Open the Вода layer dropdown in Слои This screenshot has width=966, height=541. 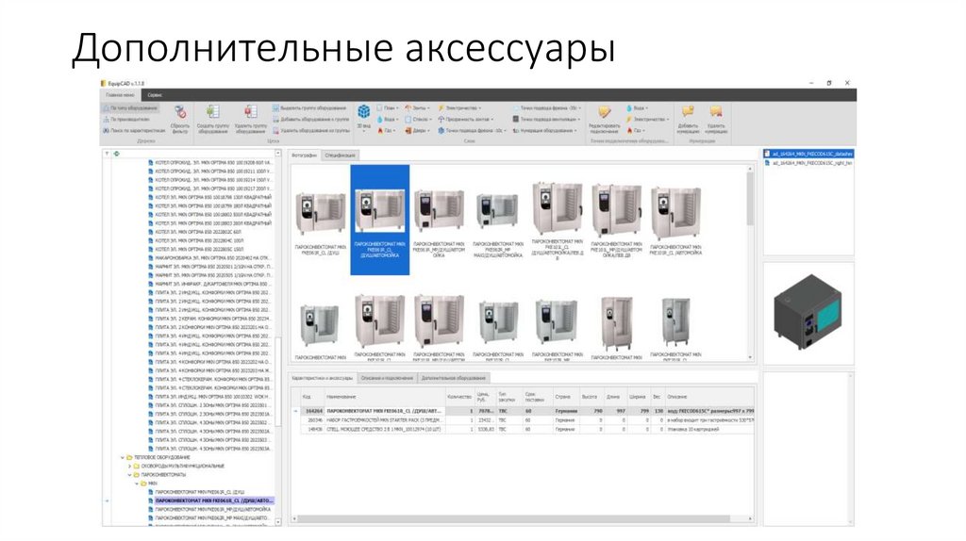point(388,119)
